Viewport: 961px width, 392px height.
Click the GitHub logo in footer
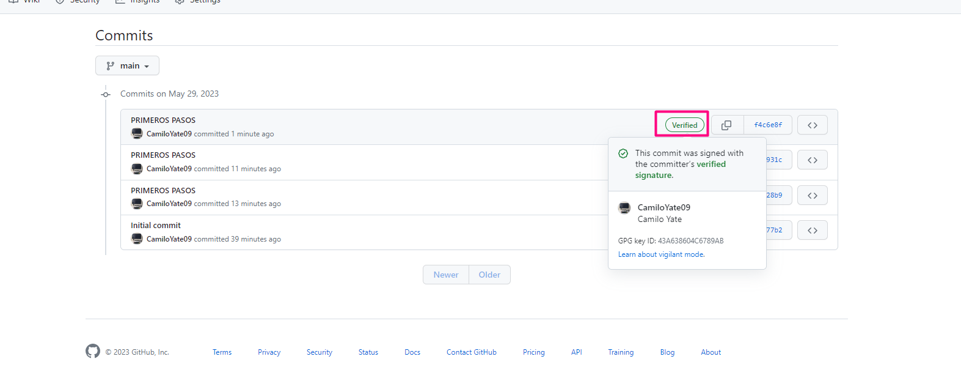[x=93, y=351]
